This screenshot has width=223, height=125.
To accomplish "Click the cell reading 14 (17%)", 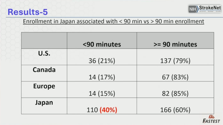I will (102, 77).
